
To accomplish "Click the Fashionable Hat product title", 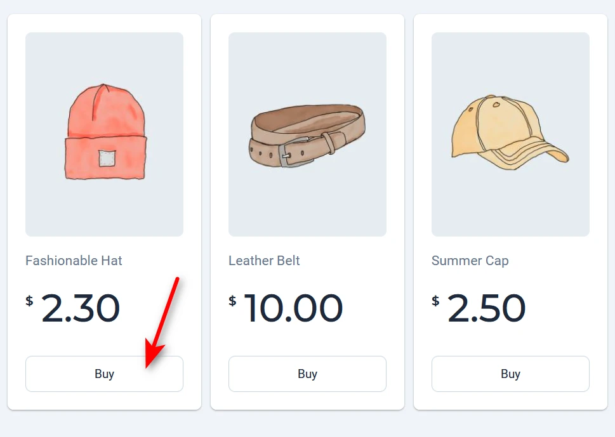I will pos(74,261).
